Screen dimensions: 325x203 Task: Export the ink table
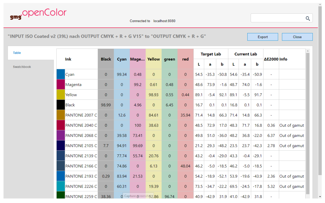click(x=263, y=37)
